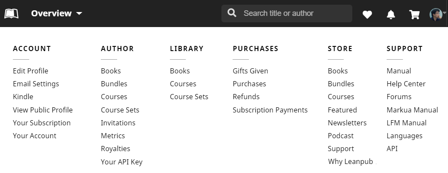Open the Store Podcast link
The height and width of the screenshot is (173, 448).
click(340, 136)
